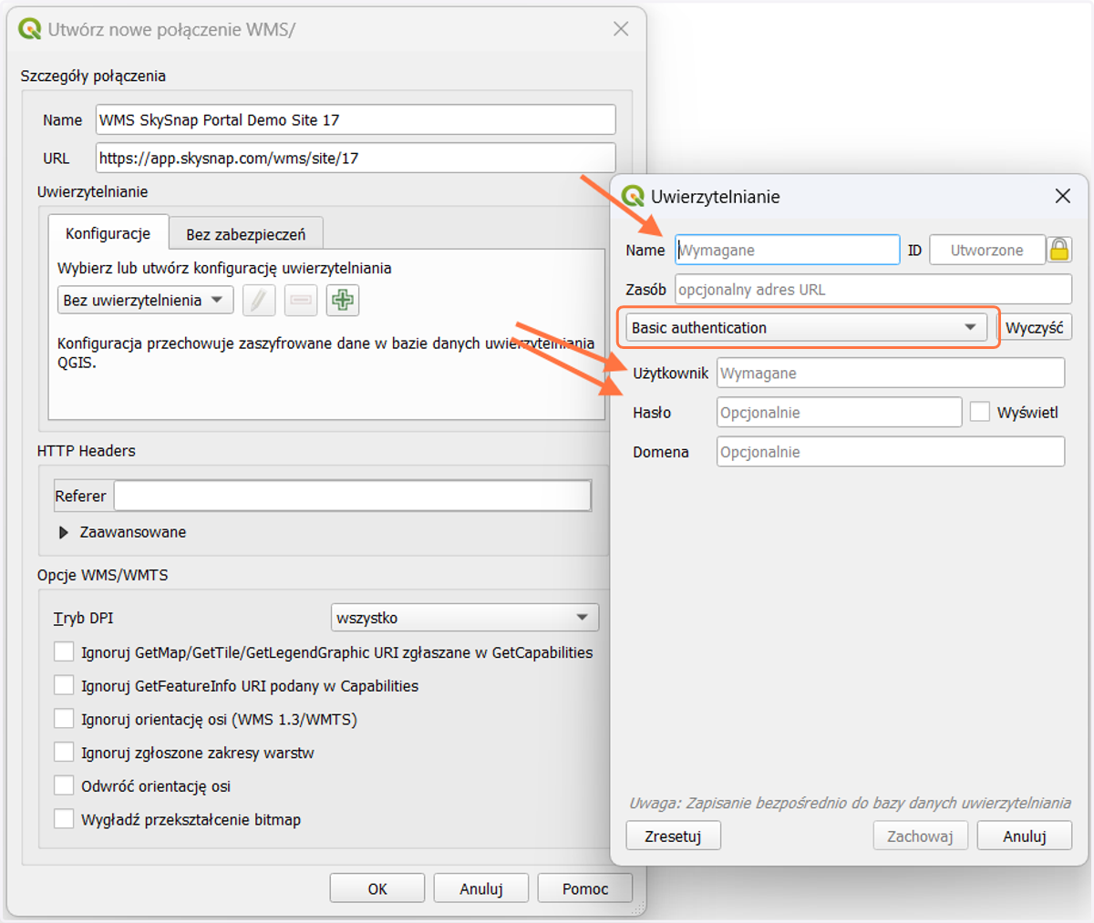This screenshot has width=1094, height=923.
Task: Click Name field in Uwierzytelnianie dialog
Action: pos(788,250)
